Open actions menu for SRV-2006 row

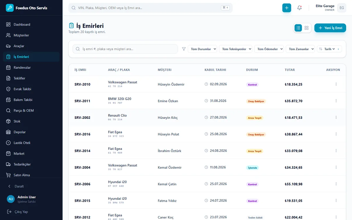point(336,184)
